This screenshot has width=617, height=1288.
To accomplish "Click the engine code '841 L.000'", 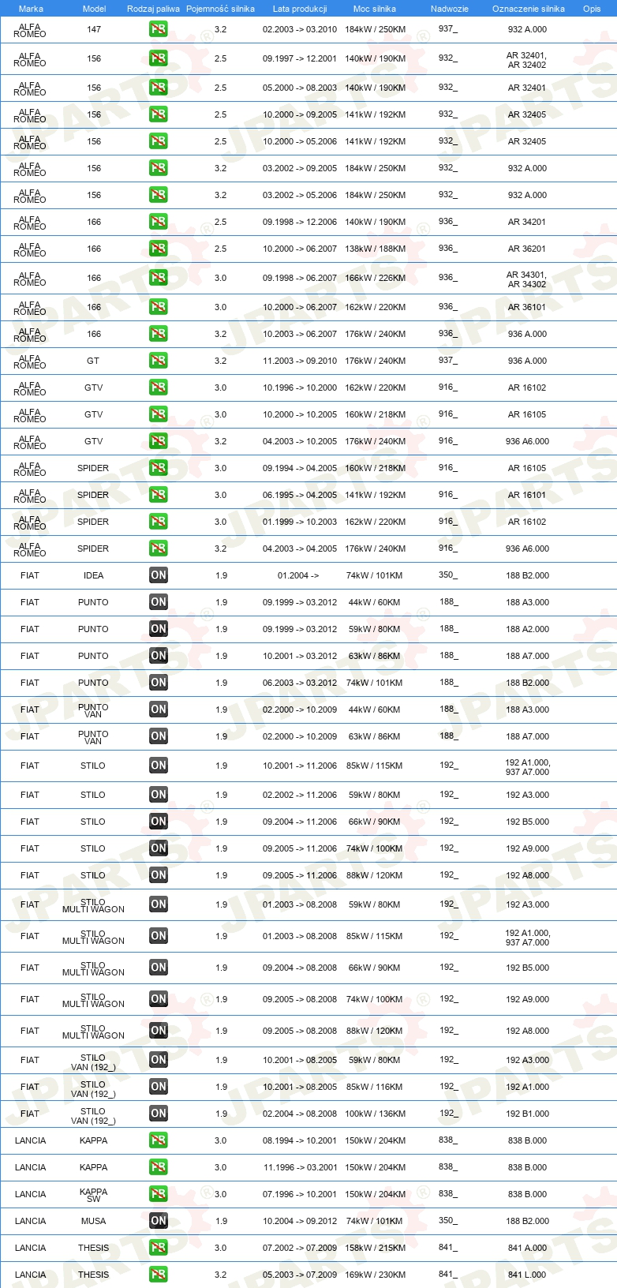I will click(x=527, y=1275).
